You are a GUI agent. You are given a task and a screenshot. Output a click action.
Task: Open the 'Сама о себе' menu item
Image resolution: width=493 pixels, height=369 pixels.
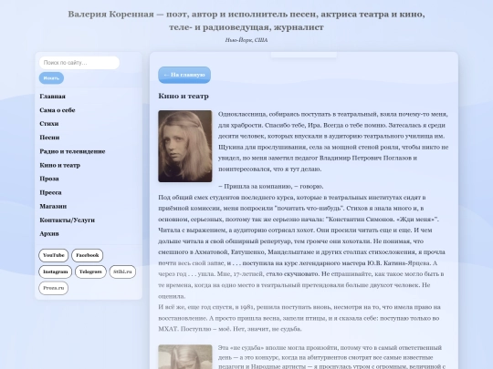(58, 110)
